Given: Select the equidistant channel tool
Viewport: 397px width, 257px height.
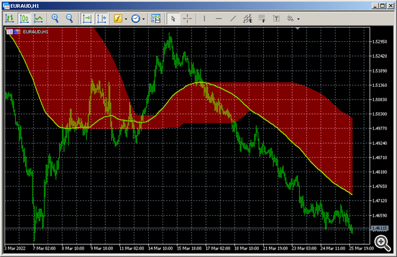Looking at the screenshot, I should coord(248,19).
